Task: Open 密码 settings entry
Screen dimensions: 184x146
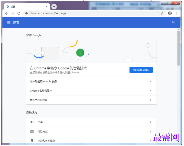Action: coord(91,122)
